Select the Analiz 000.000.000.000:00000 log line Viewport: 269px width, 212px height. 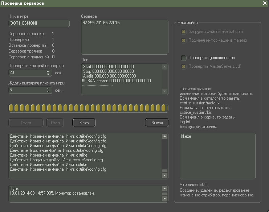coord(110,76)
